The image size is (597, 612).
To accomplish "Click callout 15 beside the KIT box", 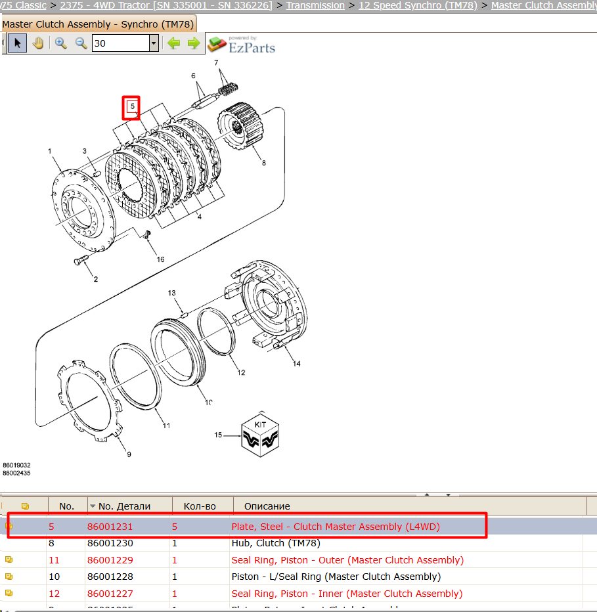I will (x=218, y=435).
